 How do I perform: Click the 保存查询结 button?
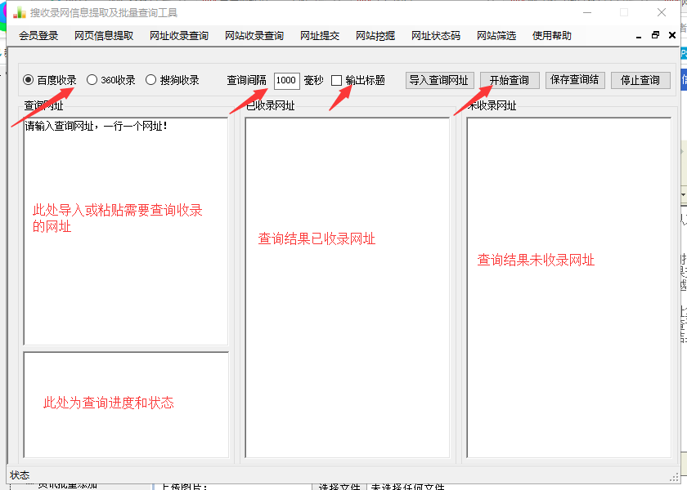pyautogui.click(x=575, y=80)
